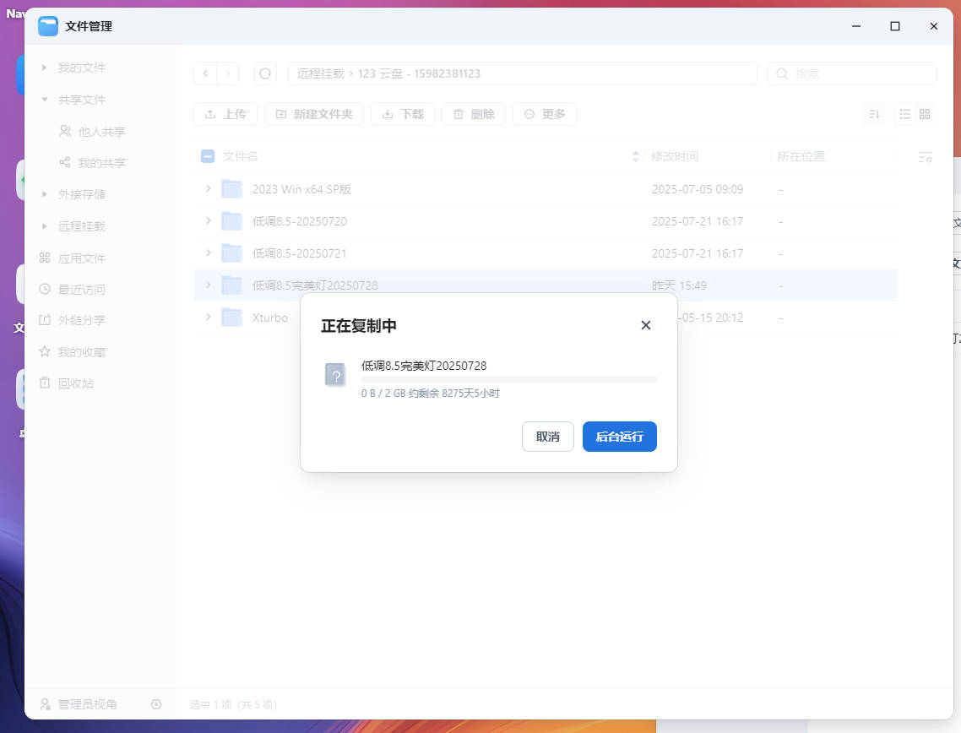
Task: Open 外链分享 in sidebar
Action: coord(82,320)
